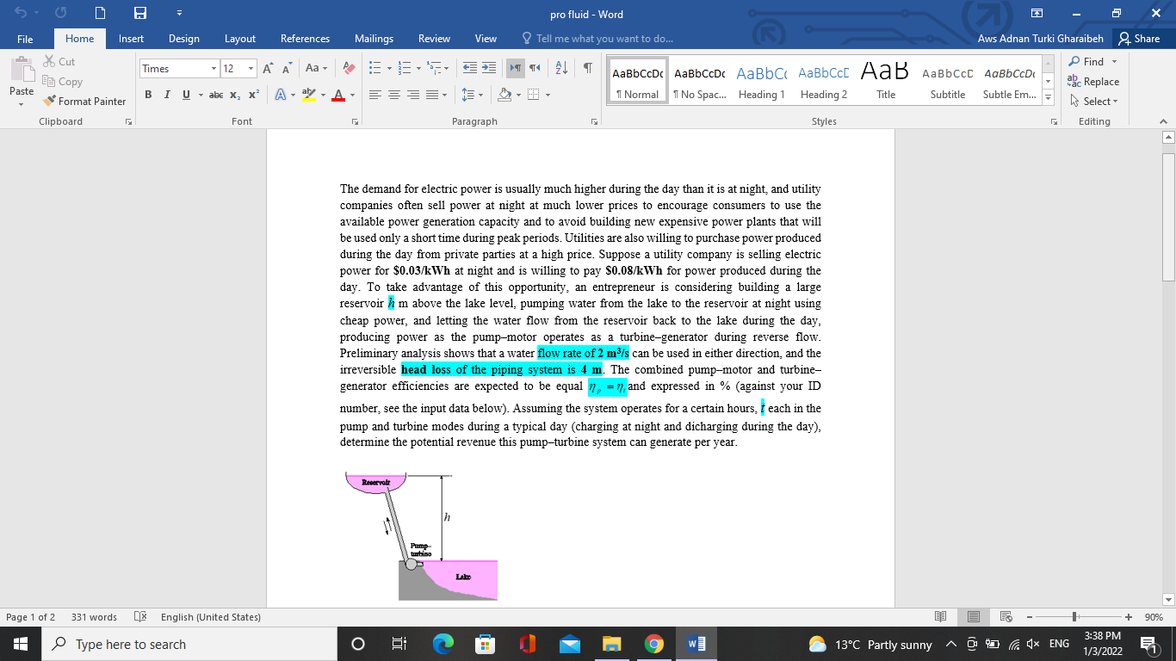Toggle italic formatting
The width and height of the screenshot is (1176, 661).
click(x=167, y=95)
